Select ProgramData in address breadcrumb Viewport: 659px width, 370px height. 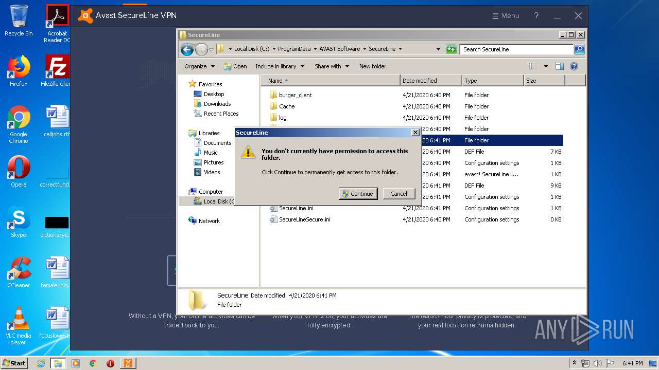tap(294, 49)
